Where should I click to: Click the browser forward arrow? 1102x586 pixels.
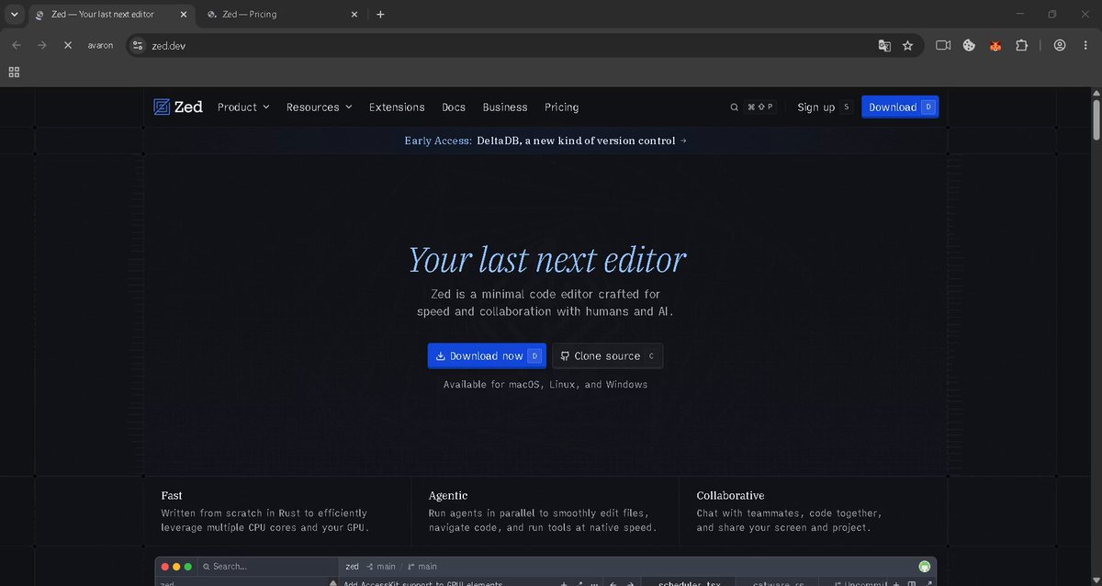pos(42,45)
